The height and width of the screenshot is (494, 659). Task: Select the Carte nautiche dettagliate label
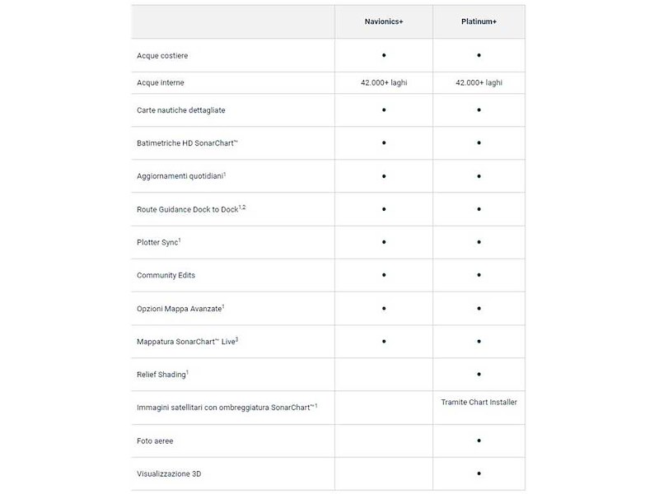(x=180, y=110)
